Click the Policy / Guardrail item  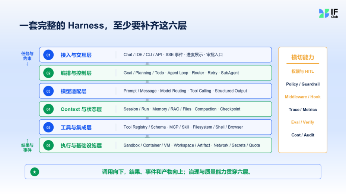[303, 84]
